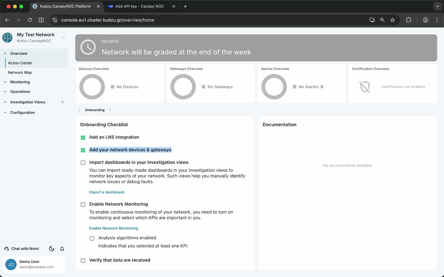Toggle Add your network devices & gateways checkbox
Screen dimensions: 444x277
coord(83,150)
